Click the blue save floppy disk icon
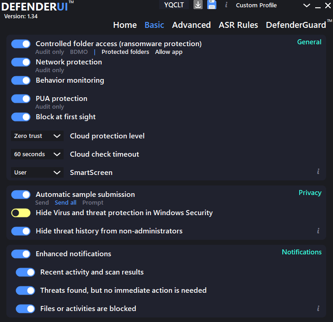Screen dimensions: 333x322 click(x=212, y=5)
